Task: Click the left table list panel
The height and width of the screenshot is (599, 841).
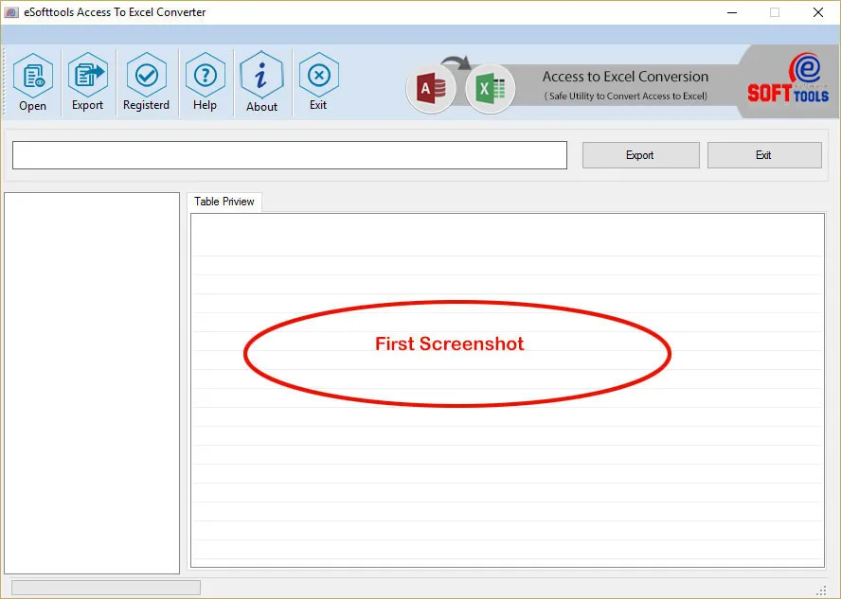Action: click(92, 383)
